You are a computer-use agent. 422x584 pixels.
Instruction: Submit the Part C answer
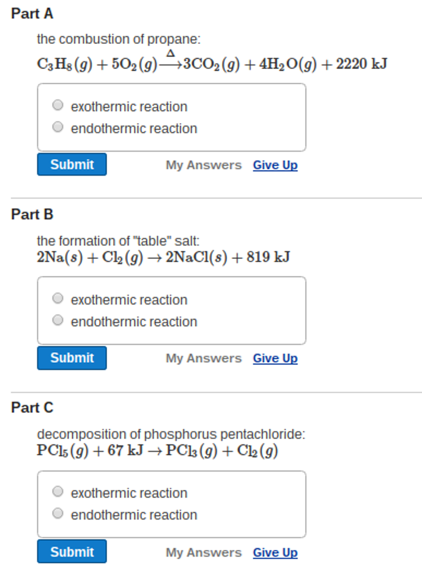pyautogui.click(x=71, y=551)
